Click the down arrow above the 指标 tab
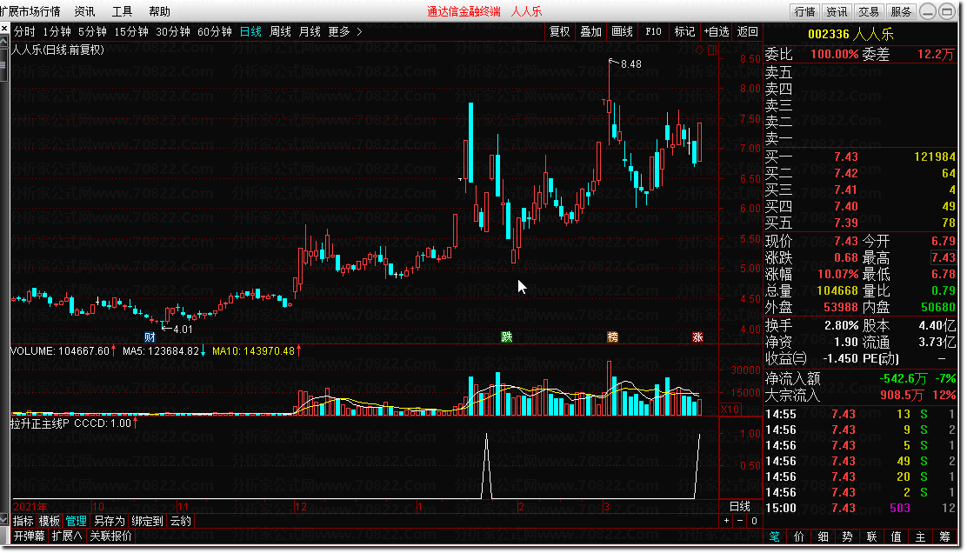Image resolution: width=967 pixels, height=553 pixels. tap(4, 520)
